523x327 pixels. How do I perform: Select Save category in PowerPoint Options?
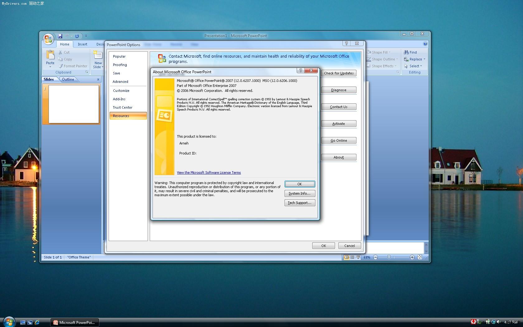click(x=128, y=73)
